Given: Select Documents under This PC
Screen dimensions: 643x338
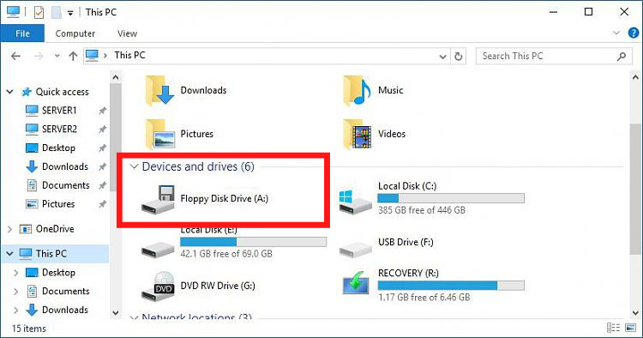Looking at the screenshot, I should pos(66,291).
